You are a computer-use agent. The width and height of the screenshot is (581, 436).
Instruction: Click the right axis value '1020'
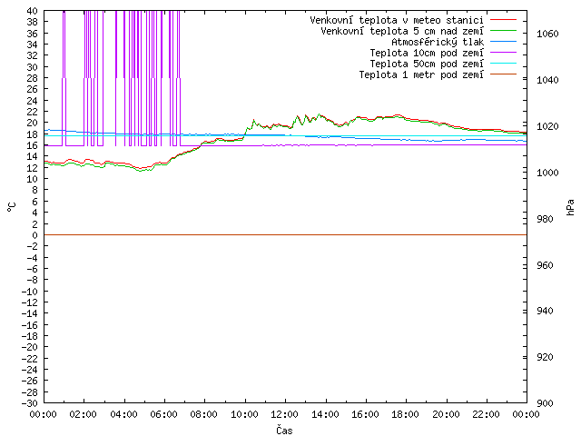(547, 126)
